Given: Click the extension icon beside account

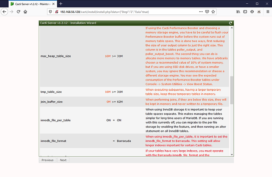Looking at the screenshot, I should coord(259,12).
